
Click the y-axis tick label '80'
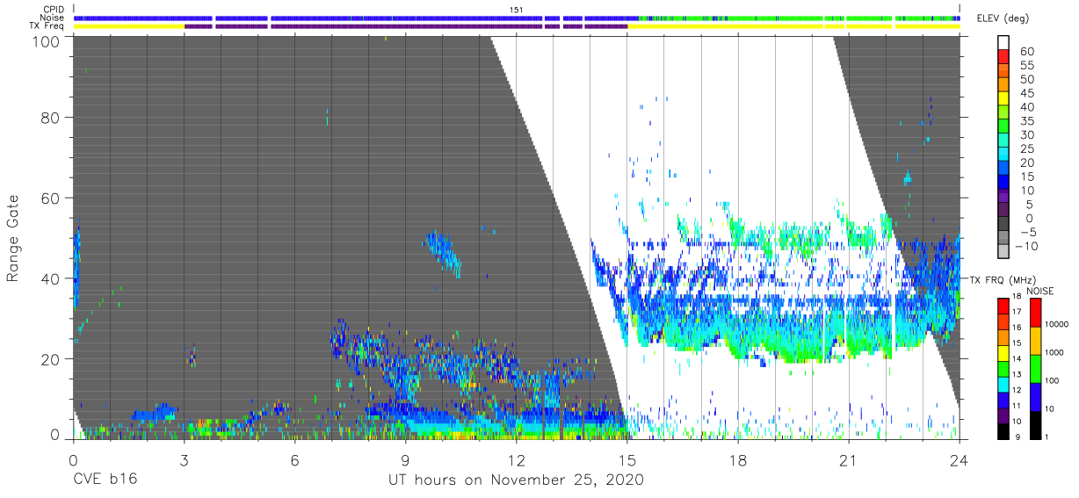click(52, 117)
